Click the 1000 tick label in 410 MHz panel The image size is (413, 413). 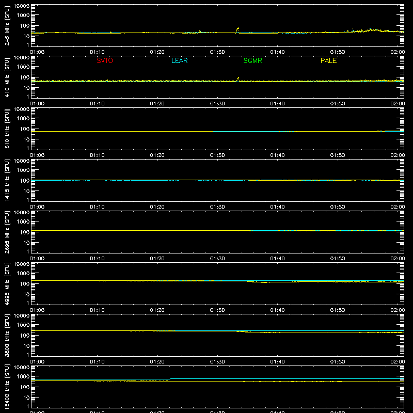23,67
